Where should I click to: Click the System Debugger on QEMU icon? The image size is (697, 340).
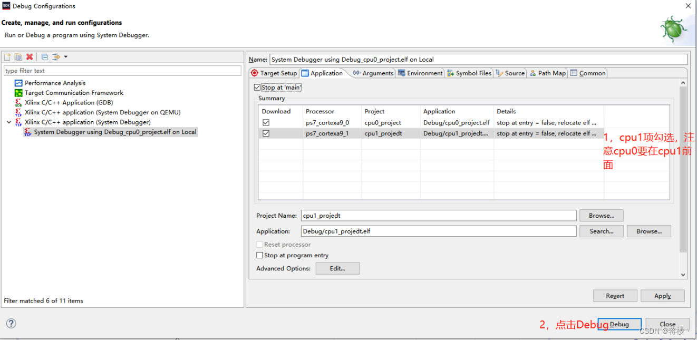(19, 112)
